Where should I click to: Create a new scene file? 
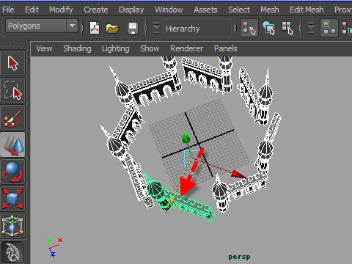pos(95,28)
